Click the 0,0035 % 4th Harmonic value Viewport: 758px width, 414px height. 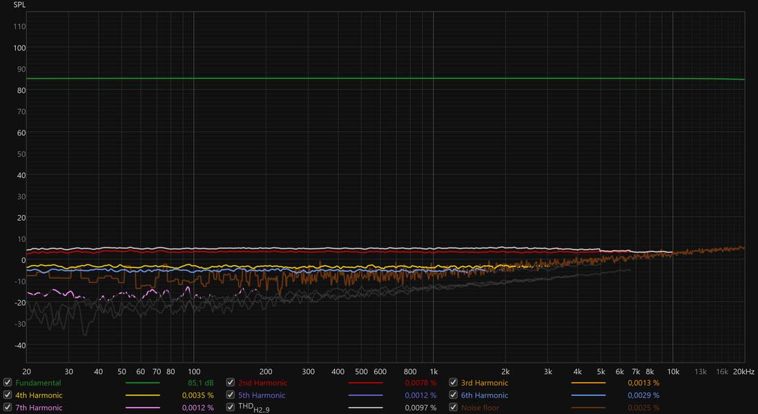197,395
